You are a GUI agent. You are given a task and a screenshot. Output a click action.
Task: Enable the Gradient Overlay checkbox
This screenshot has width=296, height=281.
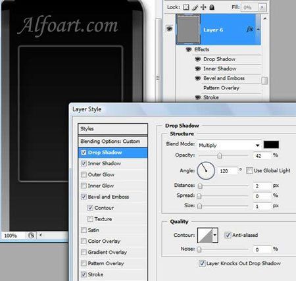pos(84,252)
